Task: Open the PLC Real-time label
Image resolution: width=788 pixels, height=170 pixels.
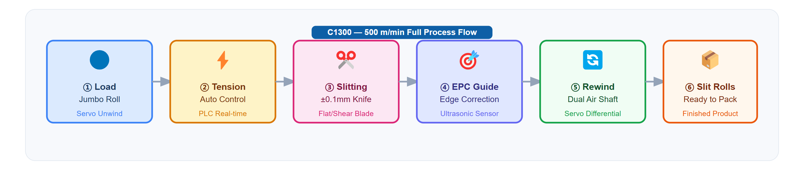Action: [223, 113]
